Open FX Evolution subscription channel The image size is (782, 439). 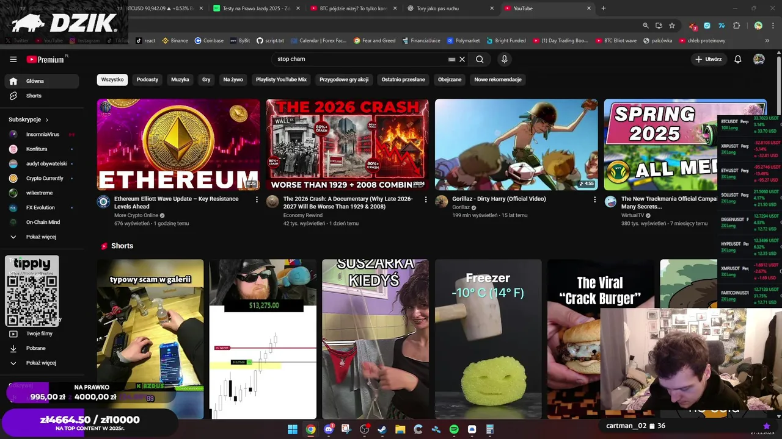tap(42, 207)
